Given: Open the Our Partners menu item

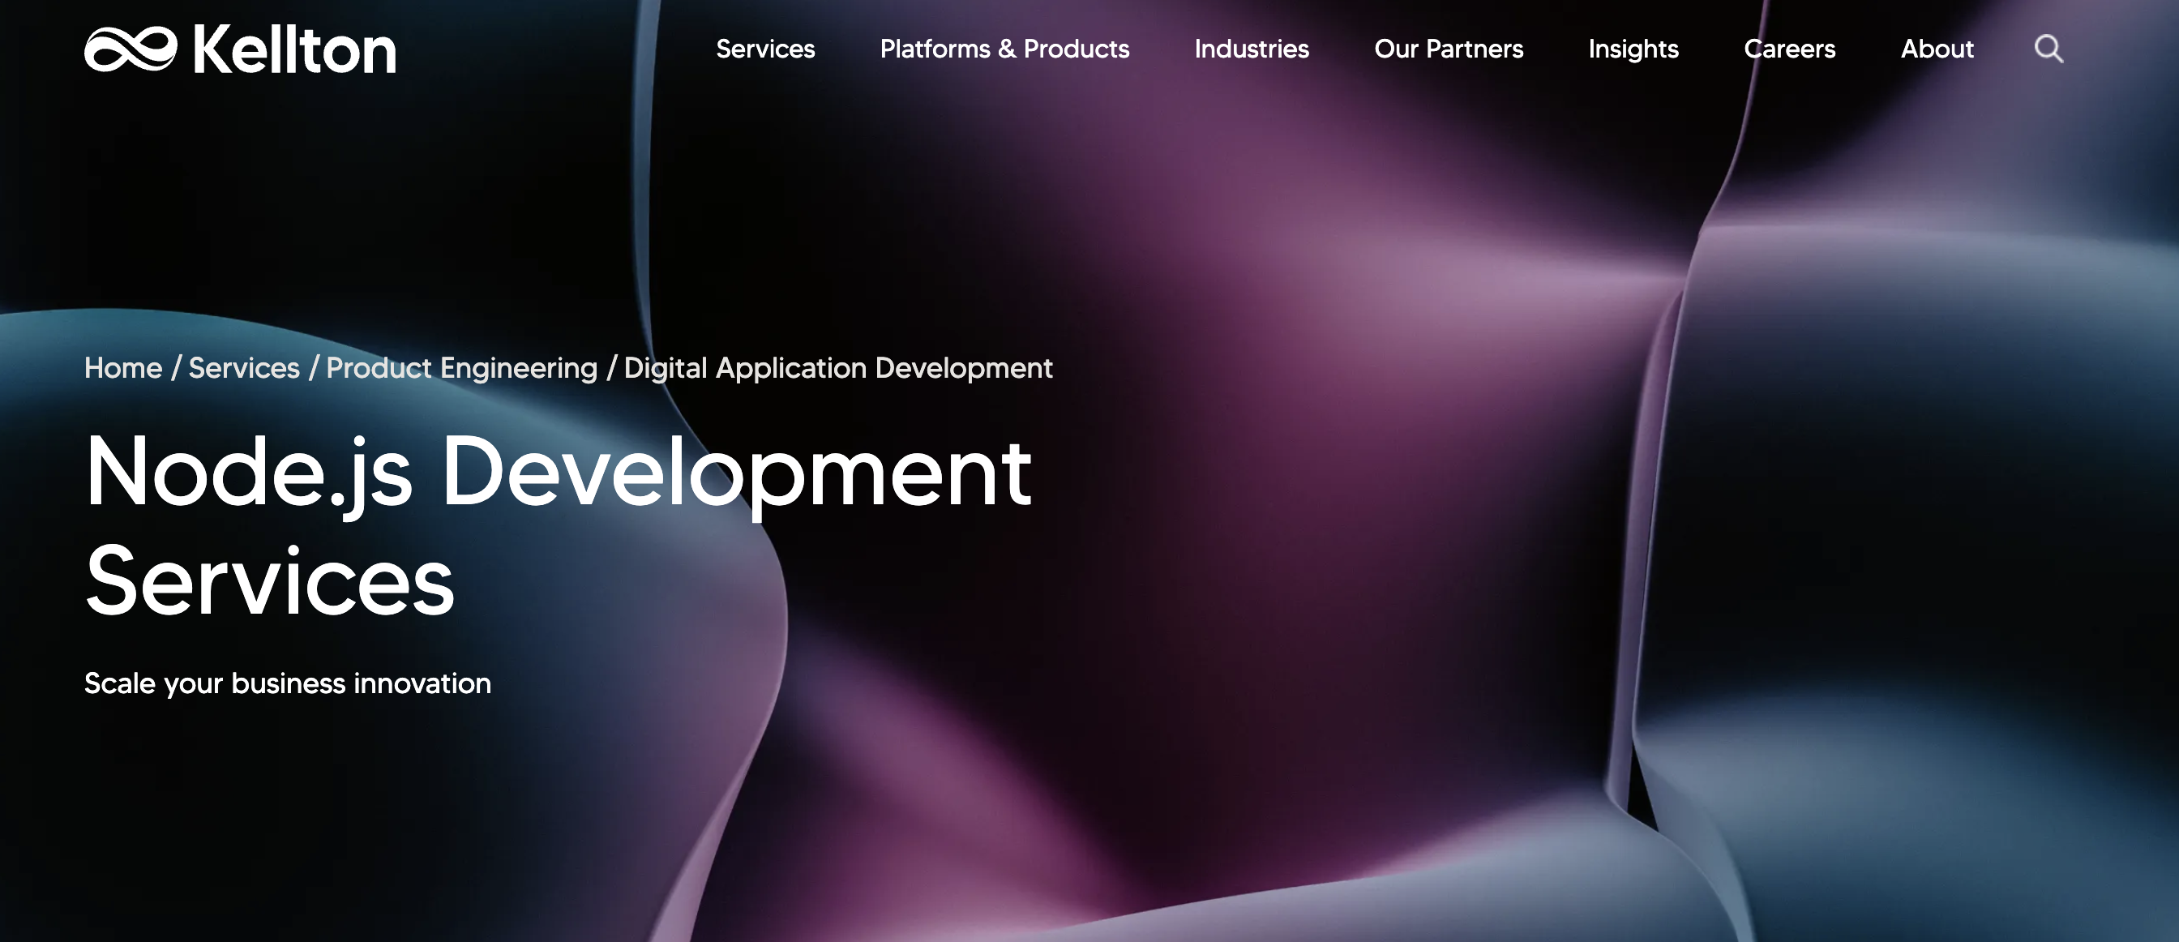Looking at the screenshot, I should click(1448, 49).
